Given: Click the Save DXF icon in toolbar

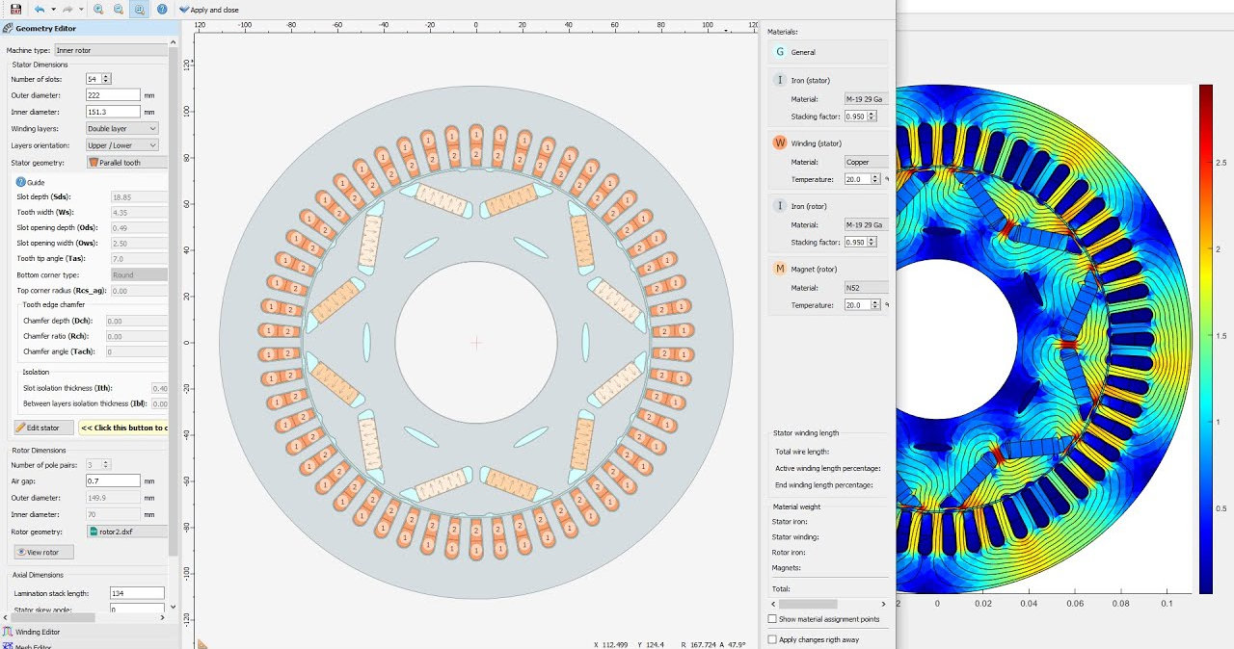Looking at the screenshot, I should [x=15, y=9].
